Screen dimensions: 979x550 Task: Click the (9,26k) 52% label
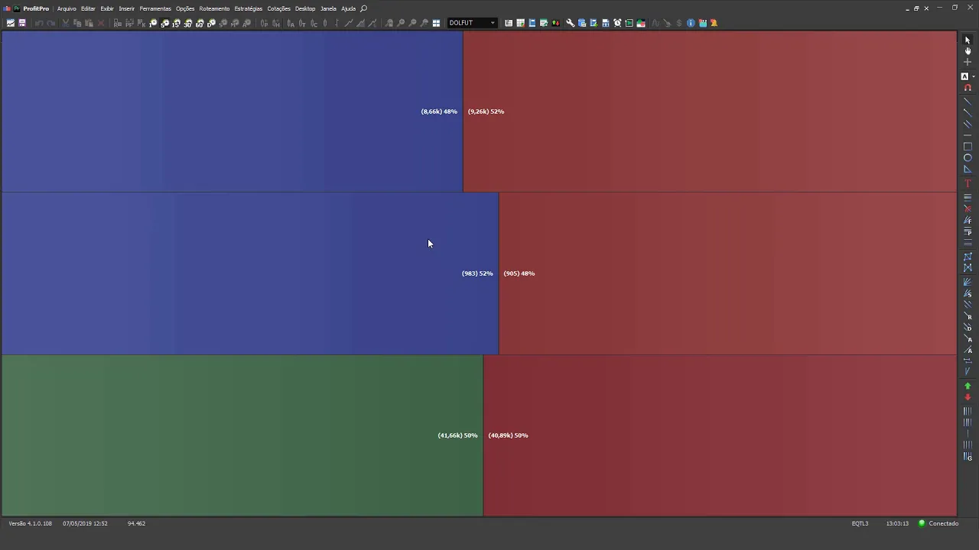tap(486, 112)
